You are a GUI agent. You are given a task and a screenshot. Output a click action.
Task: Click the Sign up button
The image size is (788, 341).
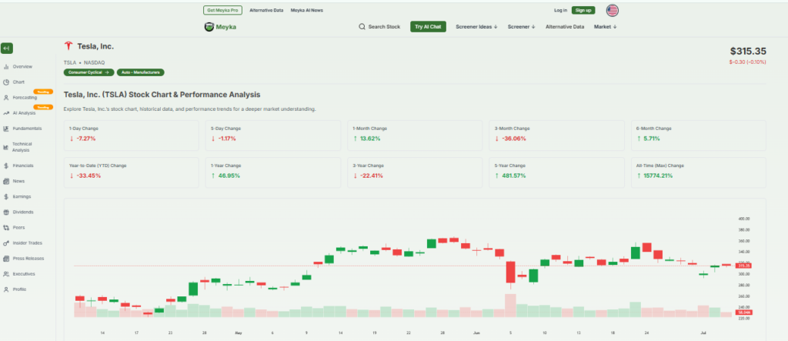coord(583,10)
